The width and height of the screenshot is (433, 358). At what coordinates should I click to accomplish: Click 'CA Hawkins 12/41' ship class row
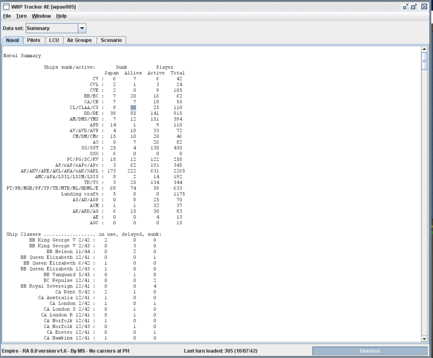point(69,338)
